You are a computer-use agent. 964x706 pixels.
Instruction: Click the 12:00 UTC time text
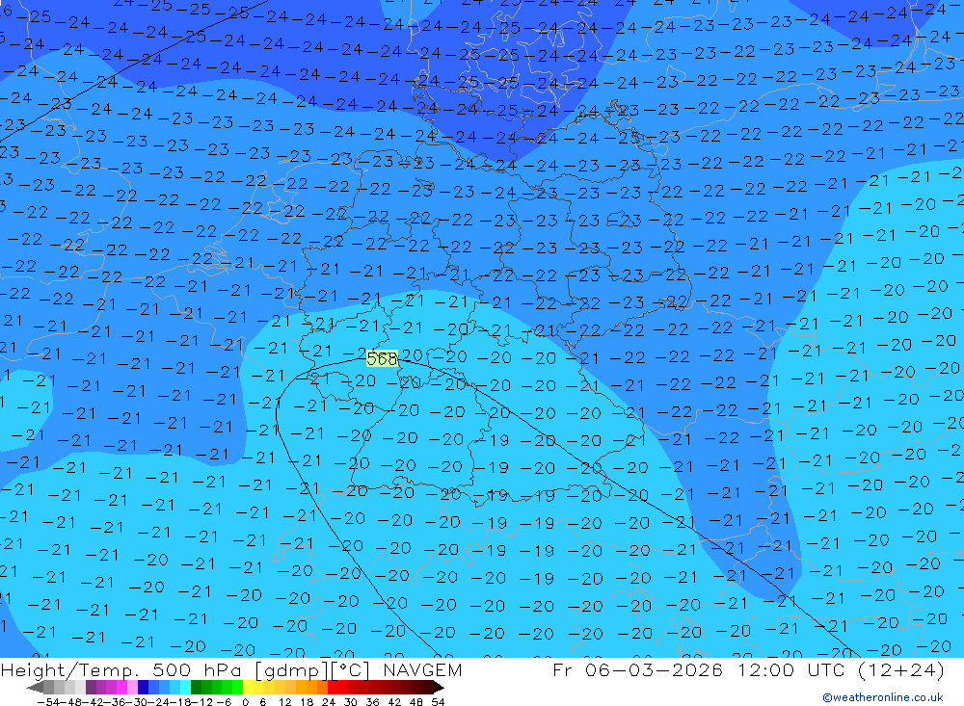(793, 670)
